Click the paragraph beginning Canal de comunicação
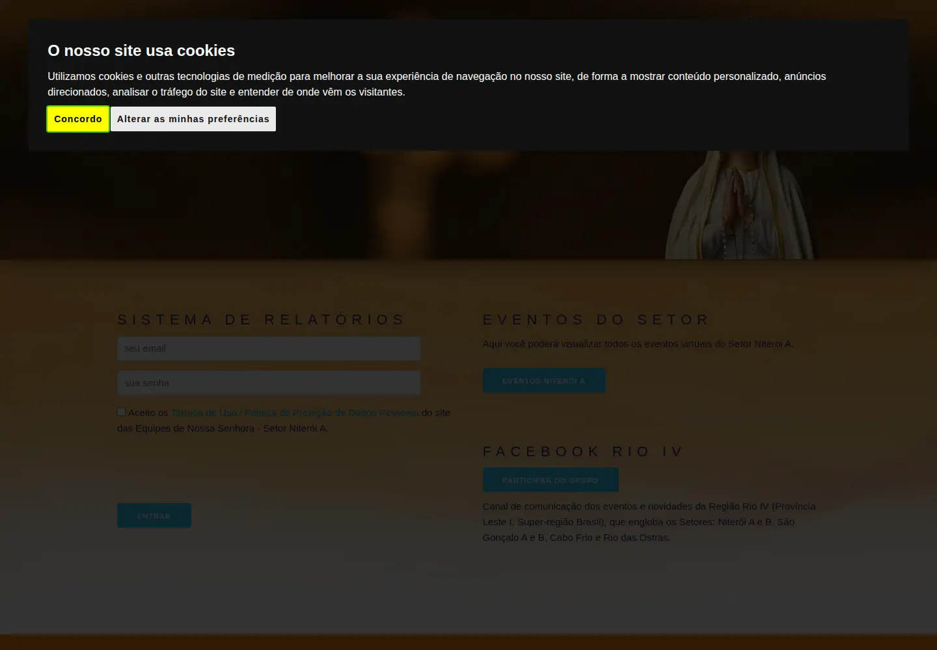Viewport: 937px width, 650px height. 649,522
